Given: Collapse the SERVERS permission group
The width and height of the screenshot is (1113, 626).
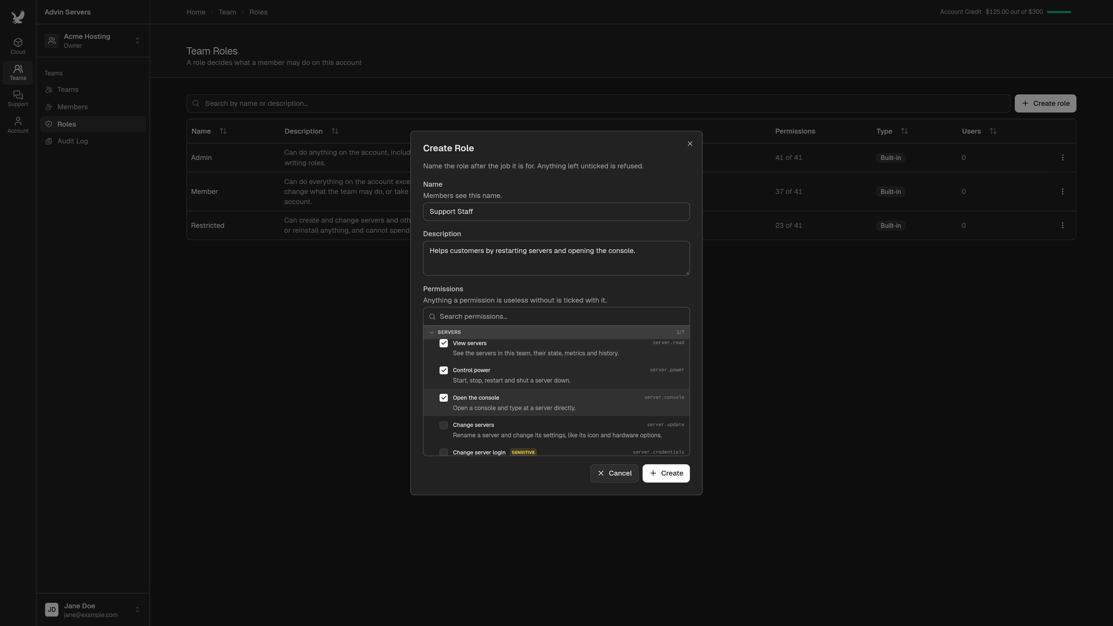Looking at the screenshot, I should pyautogui.click(x=556, y=332).
